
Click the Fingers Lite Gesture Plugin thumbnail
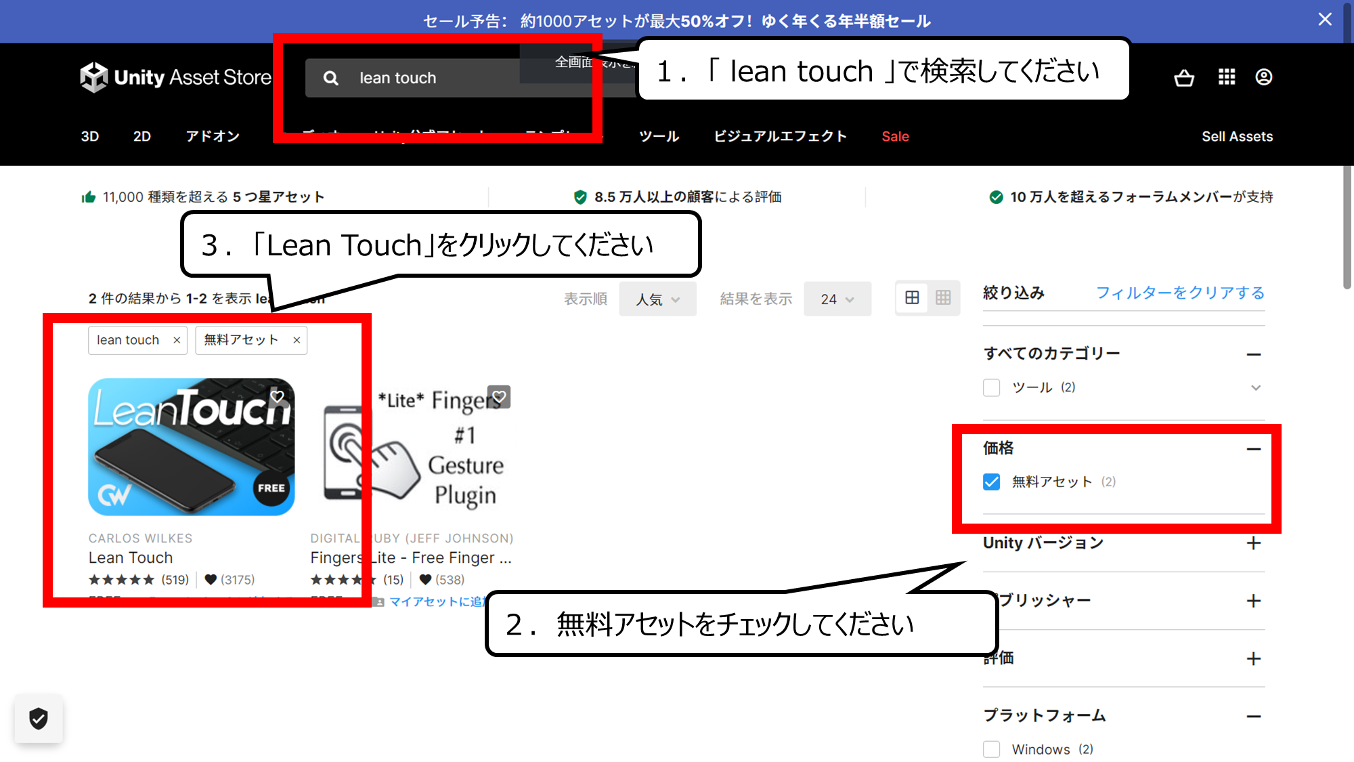point(412,447)
